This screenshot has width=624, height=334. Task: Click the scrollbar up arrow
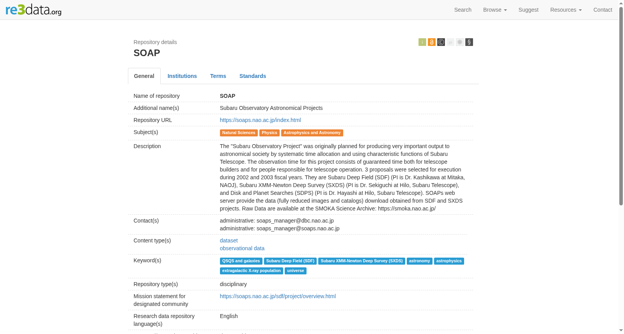tap(621, 3)
